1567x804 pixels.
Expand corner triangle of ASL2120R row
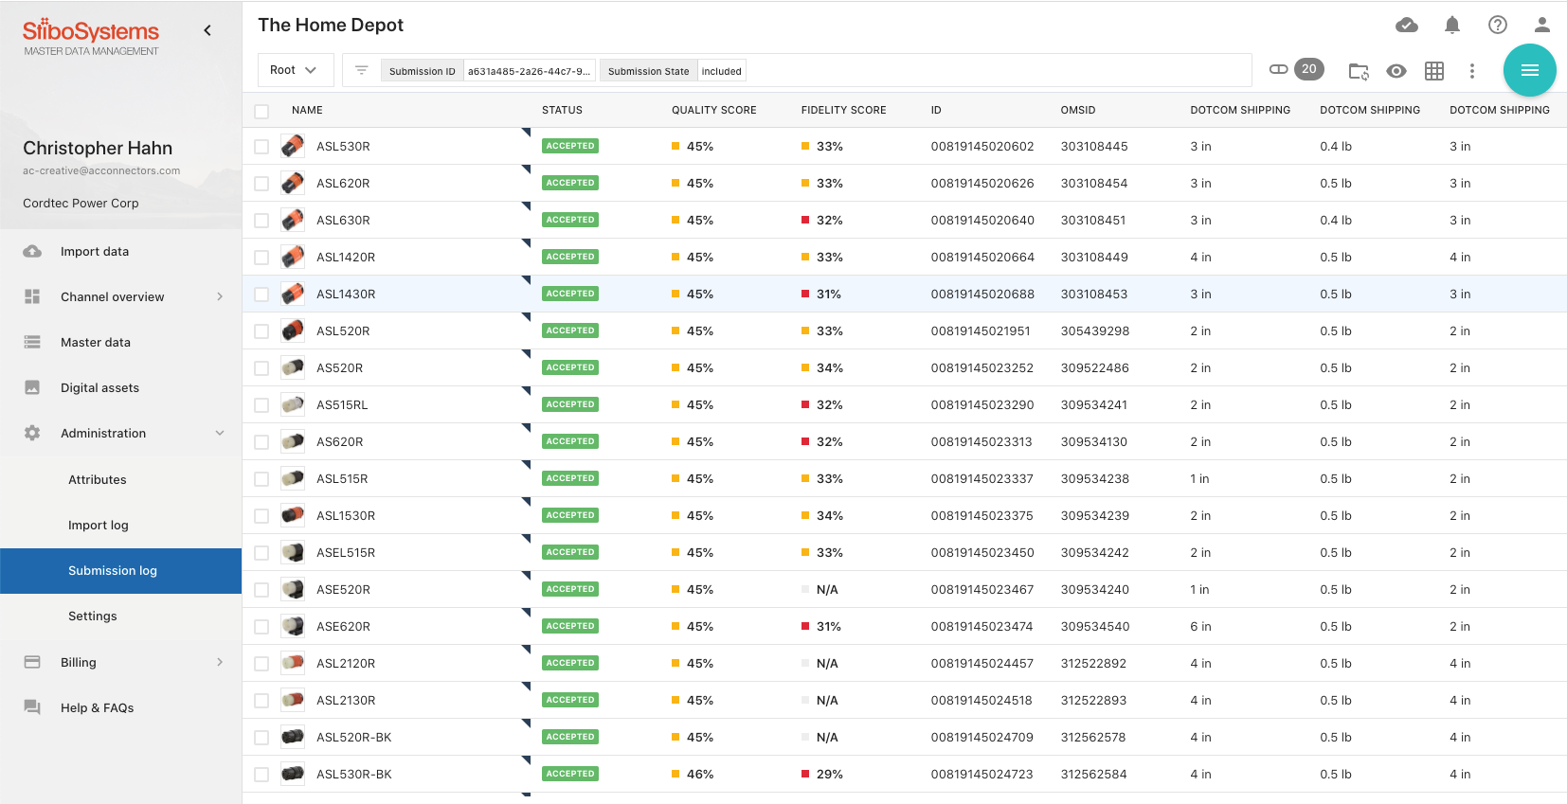click(x=526, y=650)
